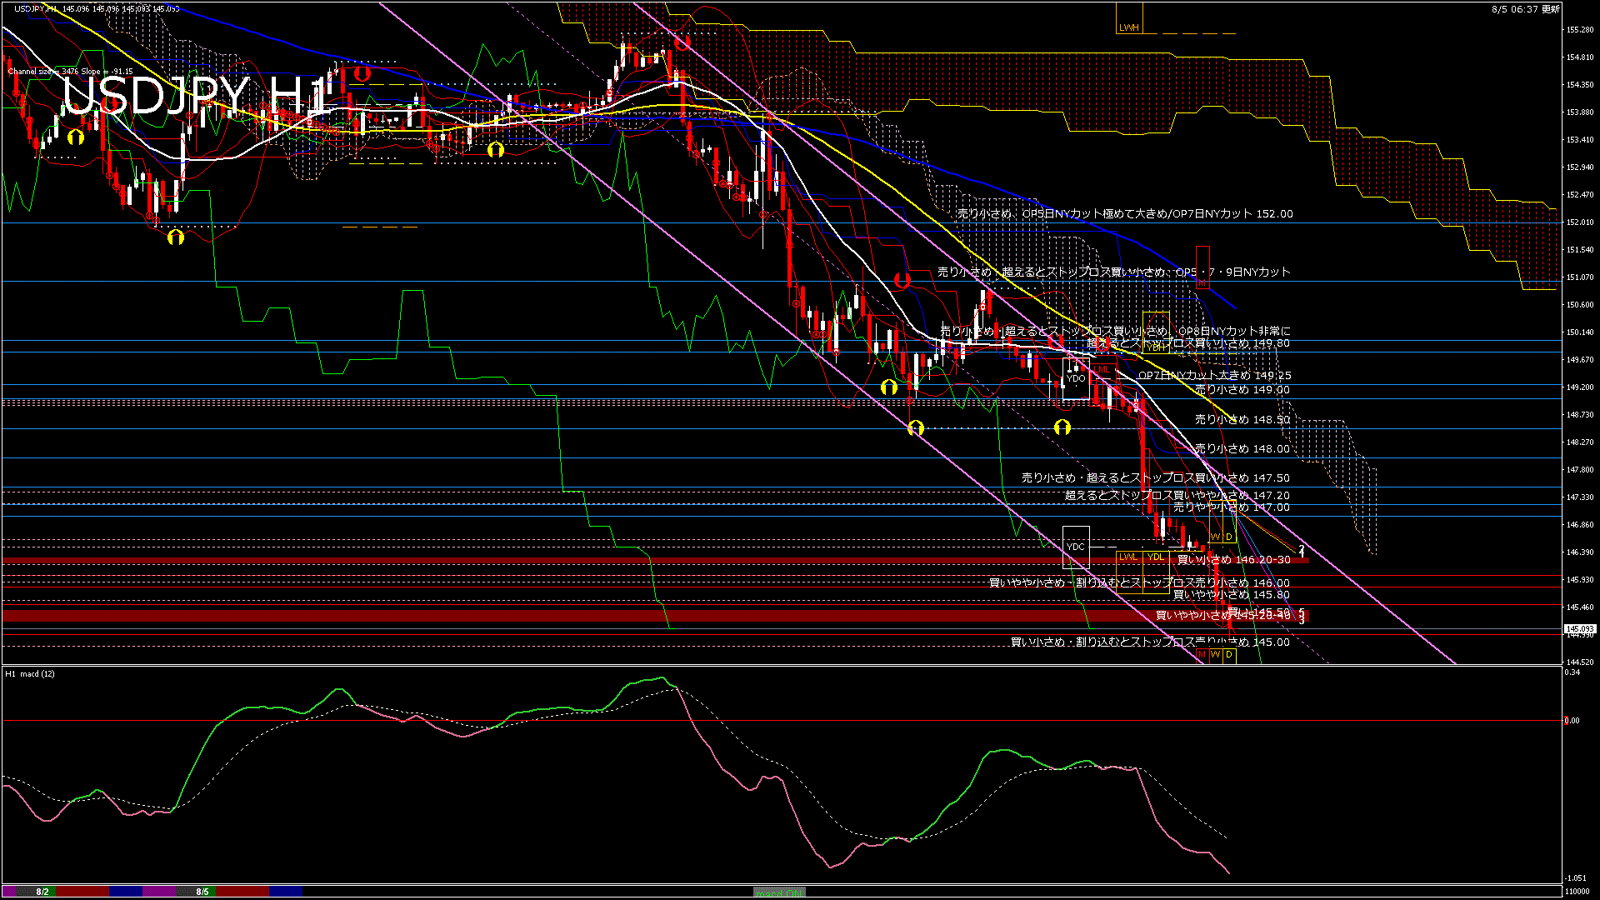This screenshot has height=900, width=1600.
Task: Click the Channel size Slope info label
Action: pyautogui.click(x=71, y=72)
